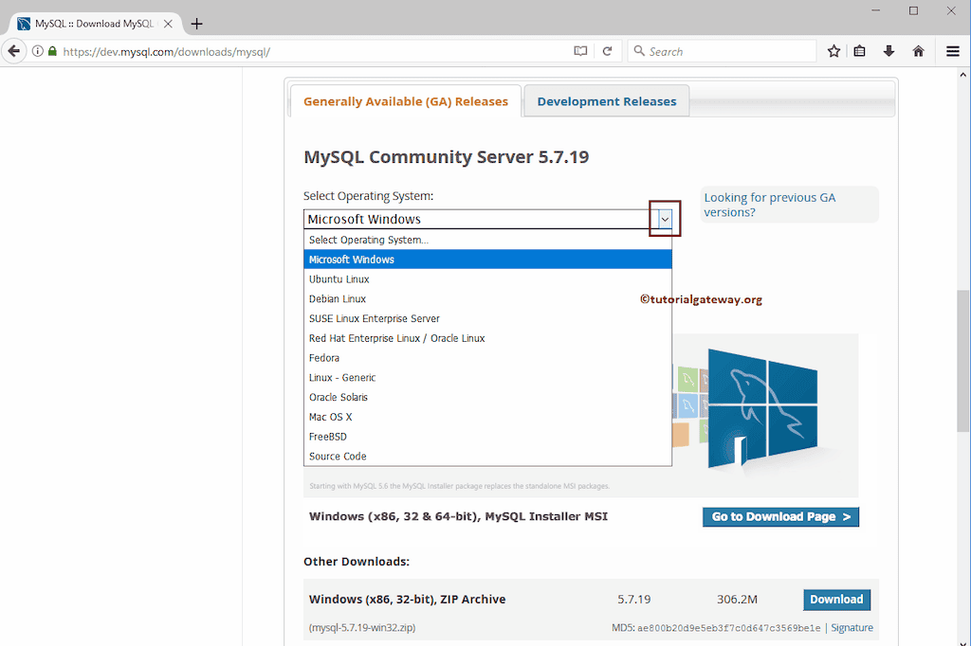Open 'Looking for previous GA versions?' link
Viewport: 971px width, 646px height.
pos(770,205)
